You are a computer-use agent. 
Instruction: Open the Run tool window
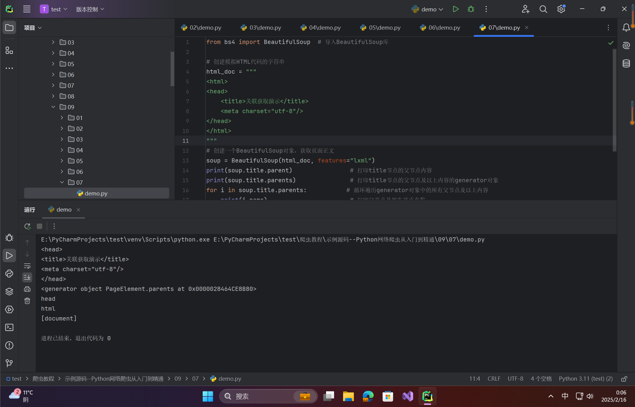click(9, 256)
